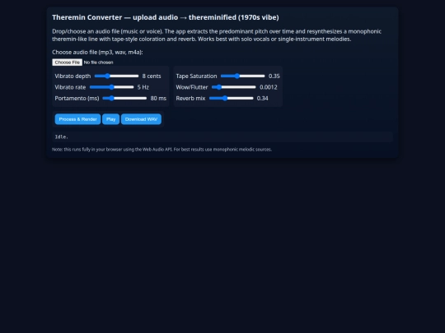
Task: Click the '80 ms' portamento value
Action: click(x=158, y=99)
